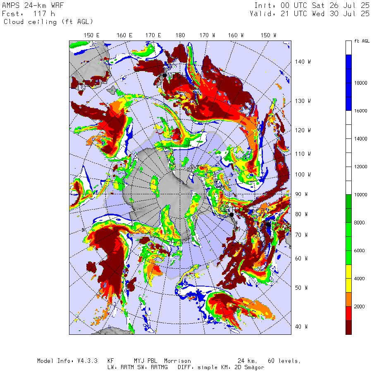The width and height of the screenshot is (372, 372).
Task: Click the '80 W' longitude label
Action: (x=301, y=214)
